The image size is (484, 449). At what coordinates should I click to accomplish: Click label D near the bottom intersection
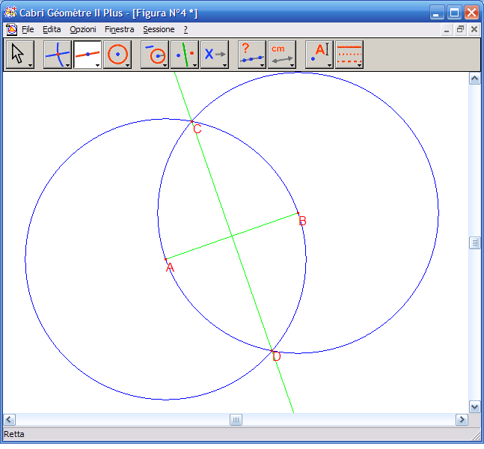point(277,356)
